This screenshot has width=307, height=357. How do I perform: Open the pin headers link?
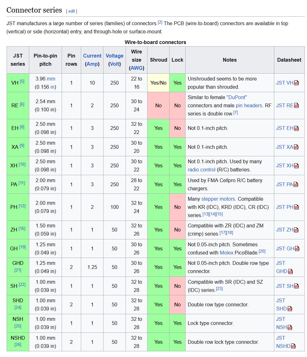[x=249, y=106]
